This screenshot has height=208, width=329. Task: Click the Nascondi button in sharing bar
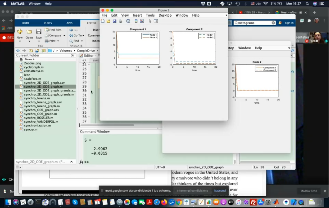tap(220, 191)
